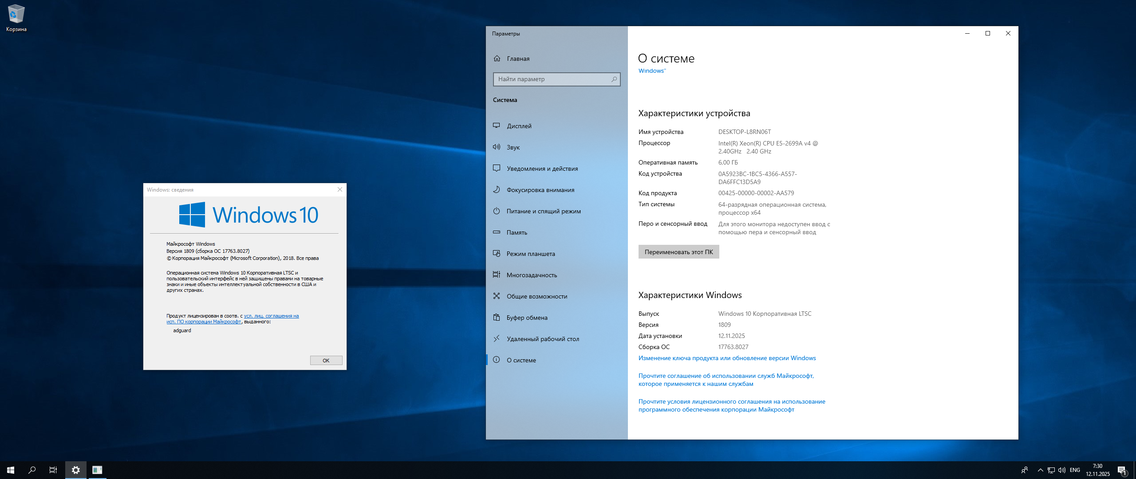Show hidden tray icons chevron

[x=1040, y=470]
